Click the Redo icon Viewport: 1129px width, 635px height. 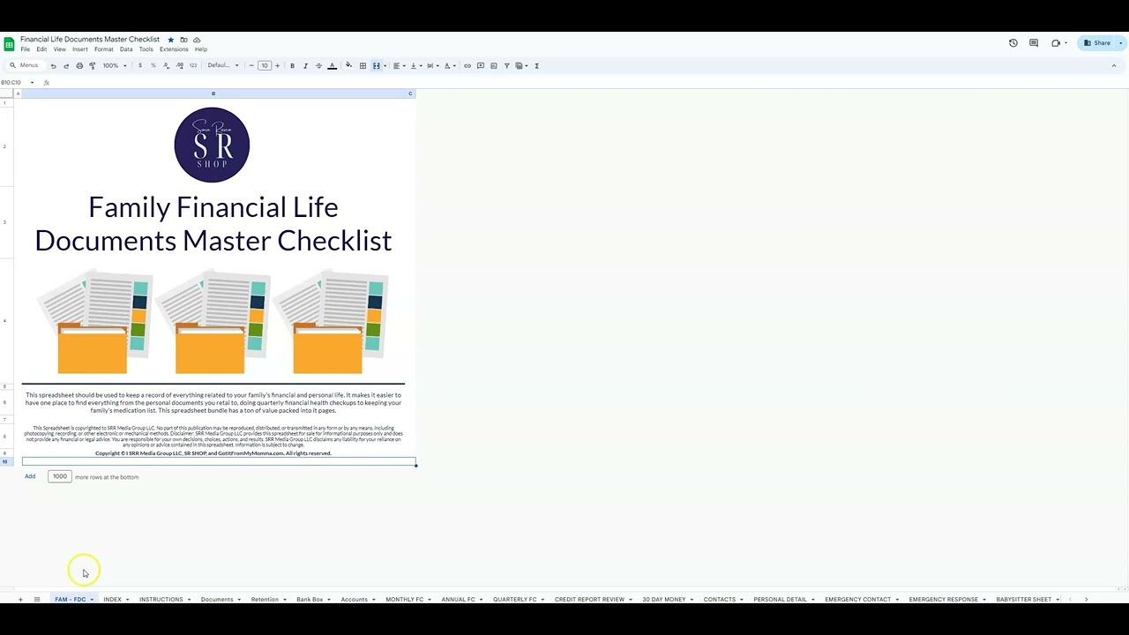coord(66,66)
